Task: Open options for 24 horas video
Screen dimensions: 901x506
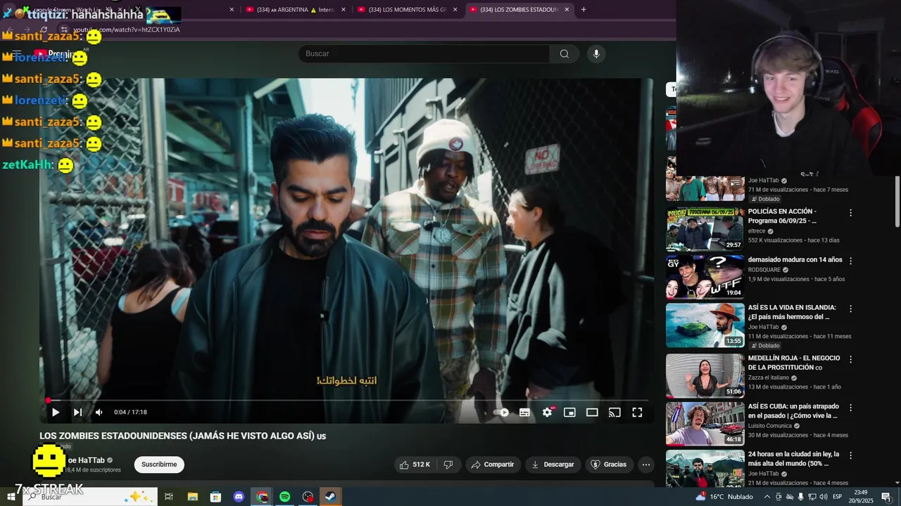Action: point(850,455)
